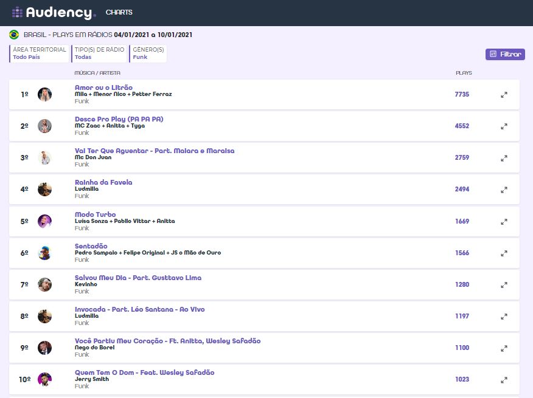Open the CHARTS menu item
The width and height of the screenshot is (533, 398).
pos(119,12)
